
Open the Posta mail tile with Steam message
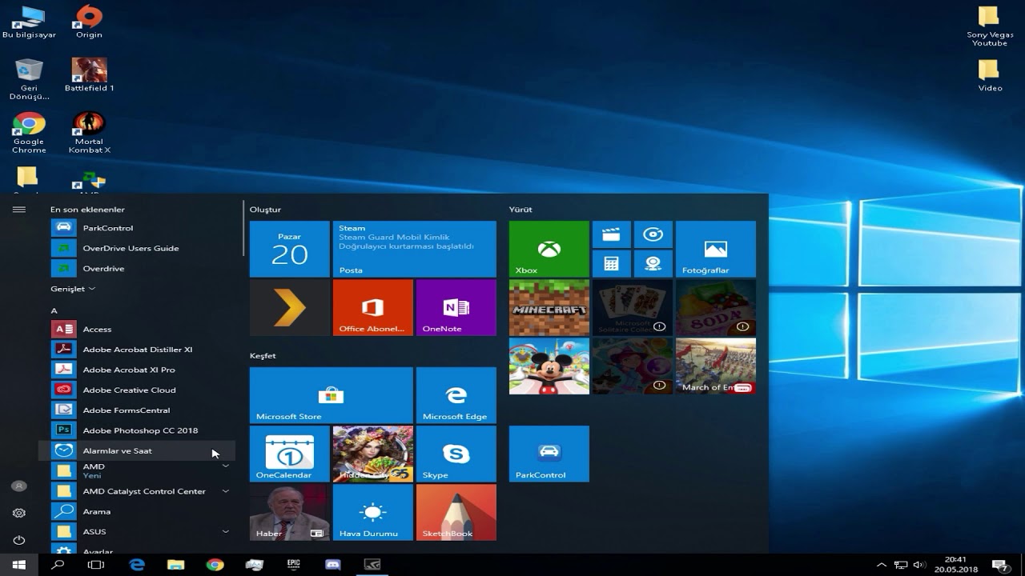(414, 249)
